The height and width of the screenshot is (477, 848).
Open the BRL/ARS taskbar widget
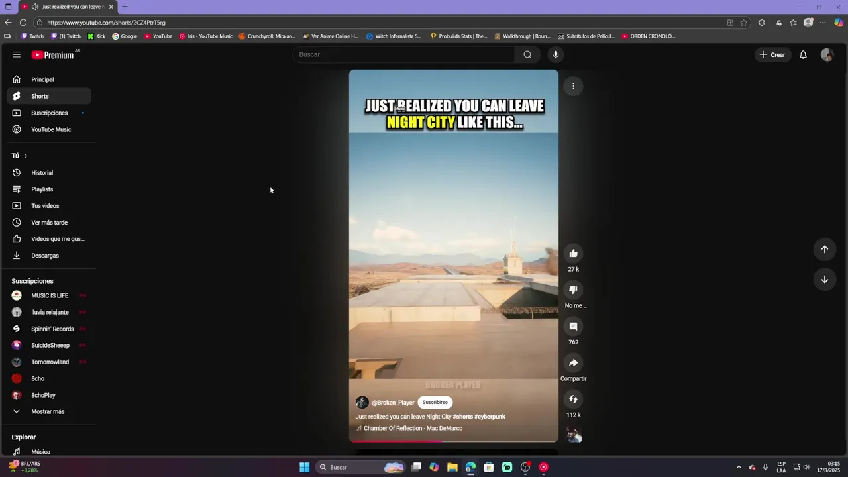(x=24, y=467)
